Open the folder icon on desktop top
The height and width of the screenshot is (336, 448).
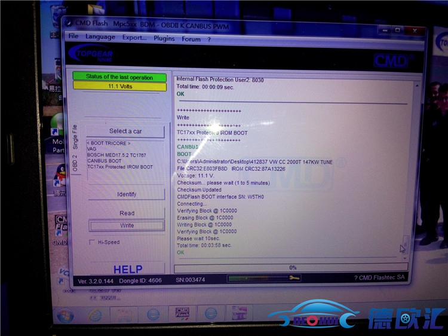tap(96, 10)
